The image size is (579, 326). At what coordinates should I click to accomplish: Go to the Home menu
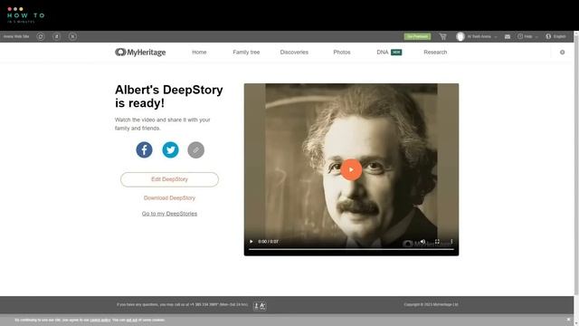[x=199, y=53]
